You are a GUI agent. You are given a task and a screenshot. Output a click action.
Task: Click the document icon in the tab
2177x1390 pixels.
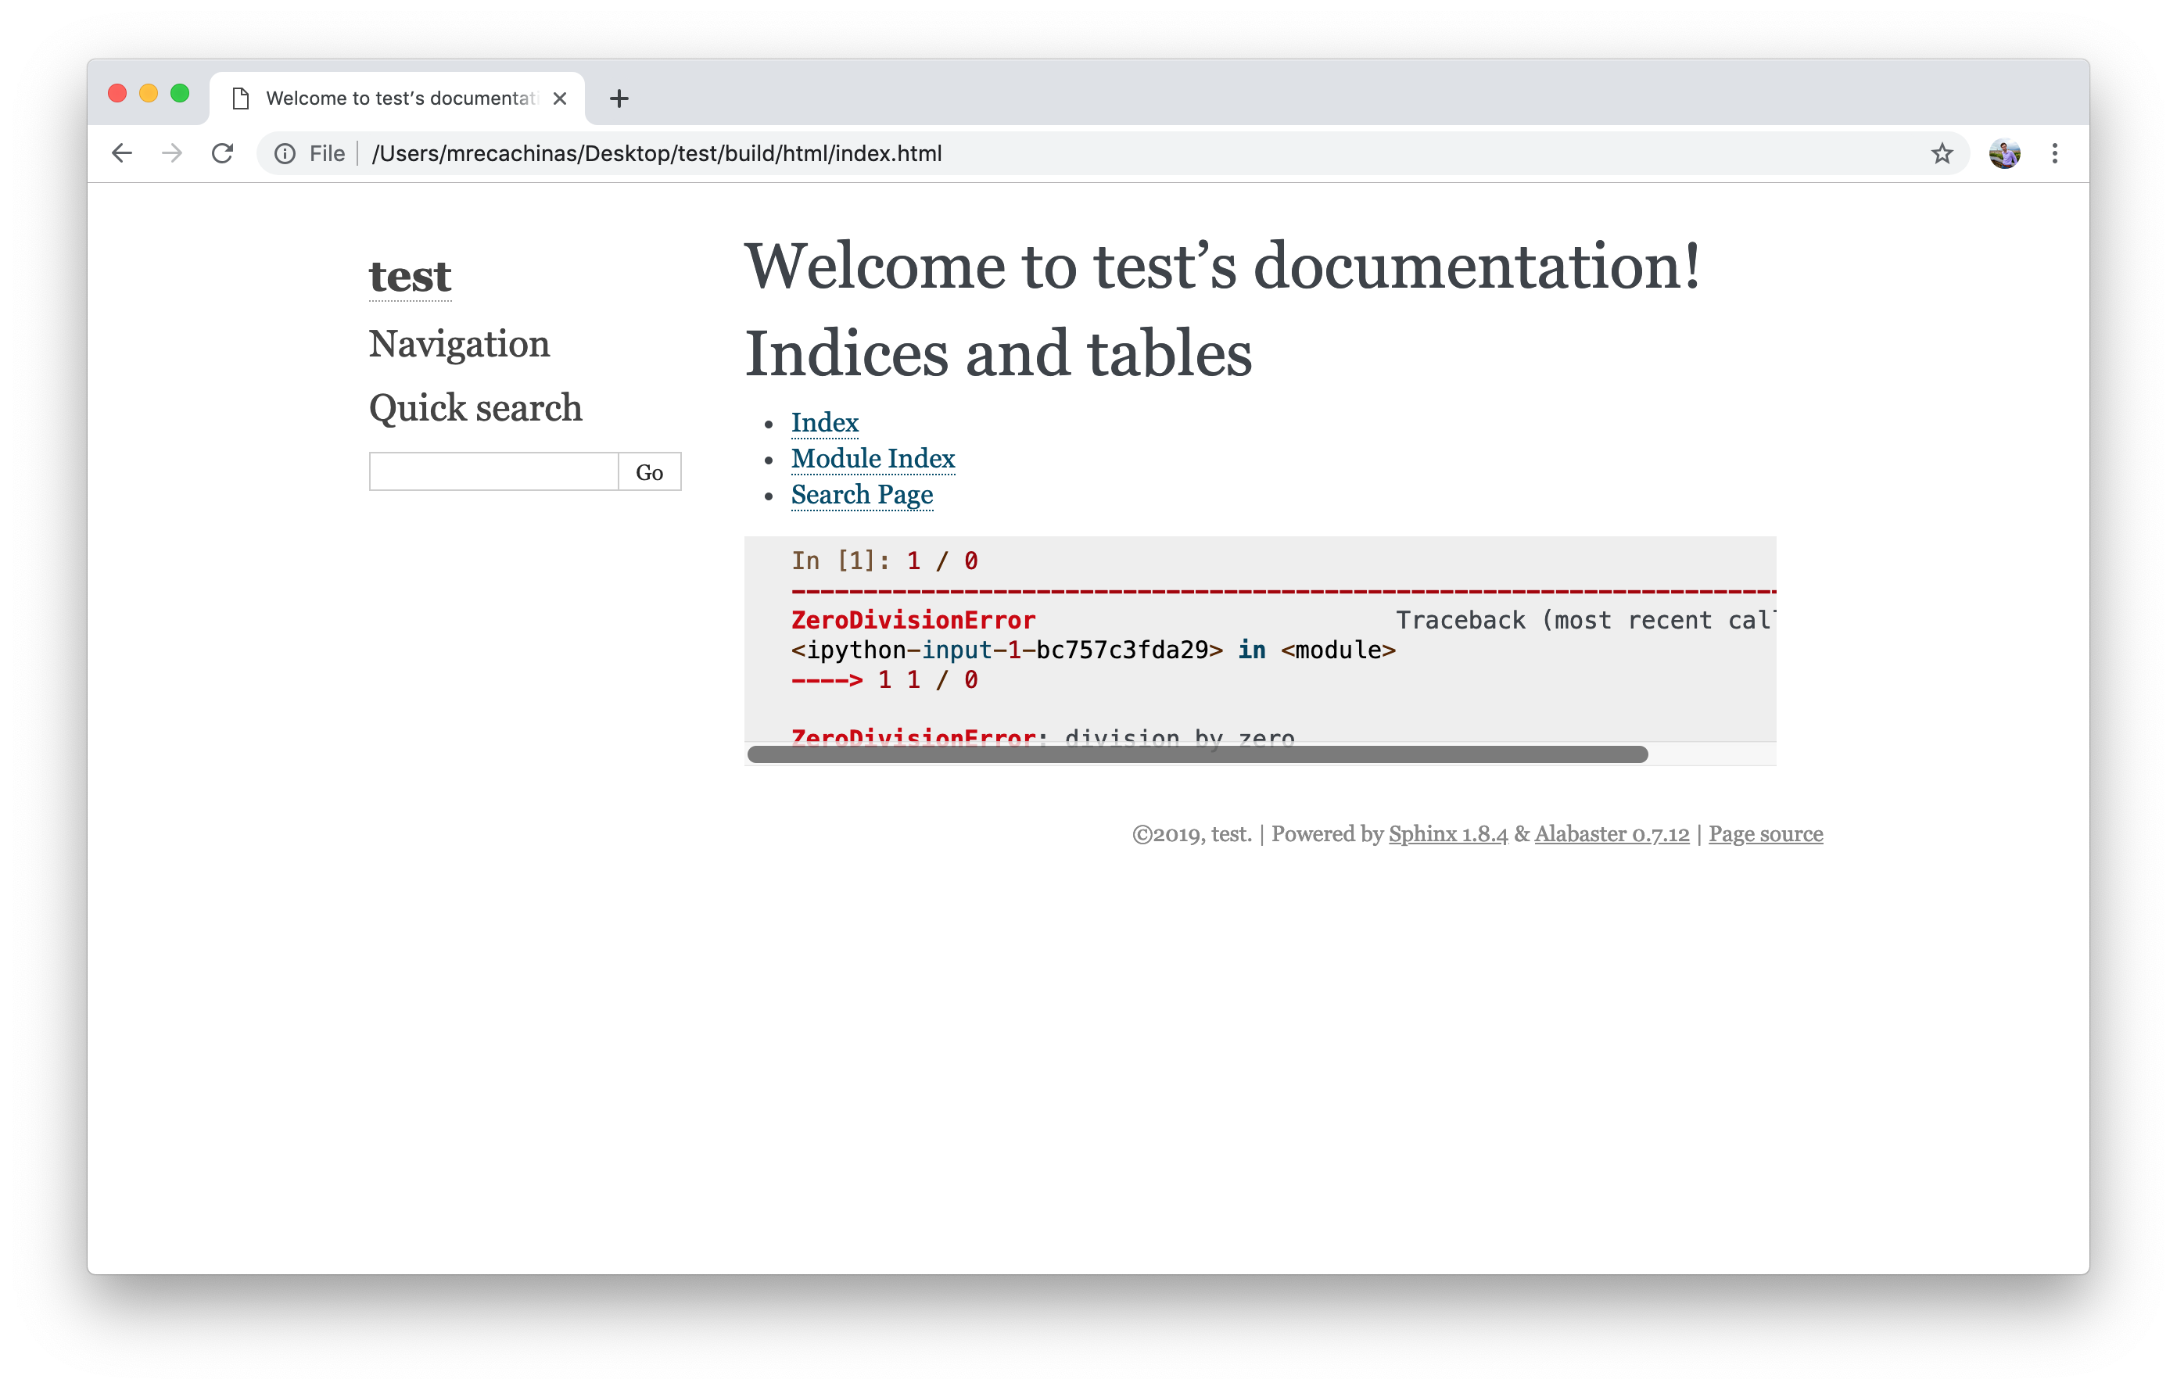[x=241, y=98]
